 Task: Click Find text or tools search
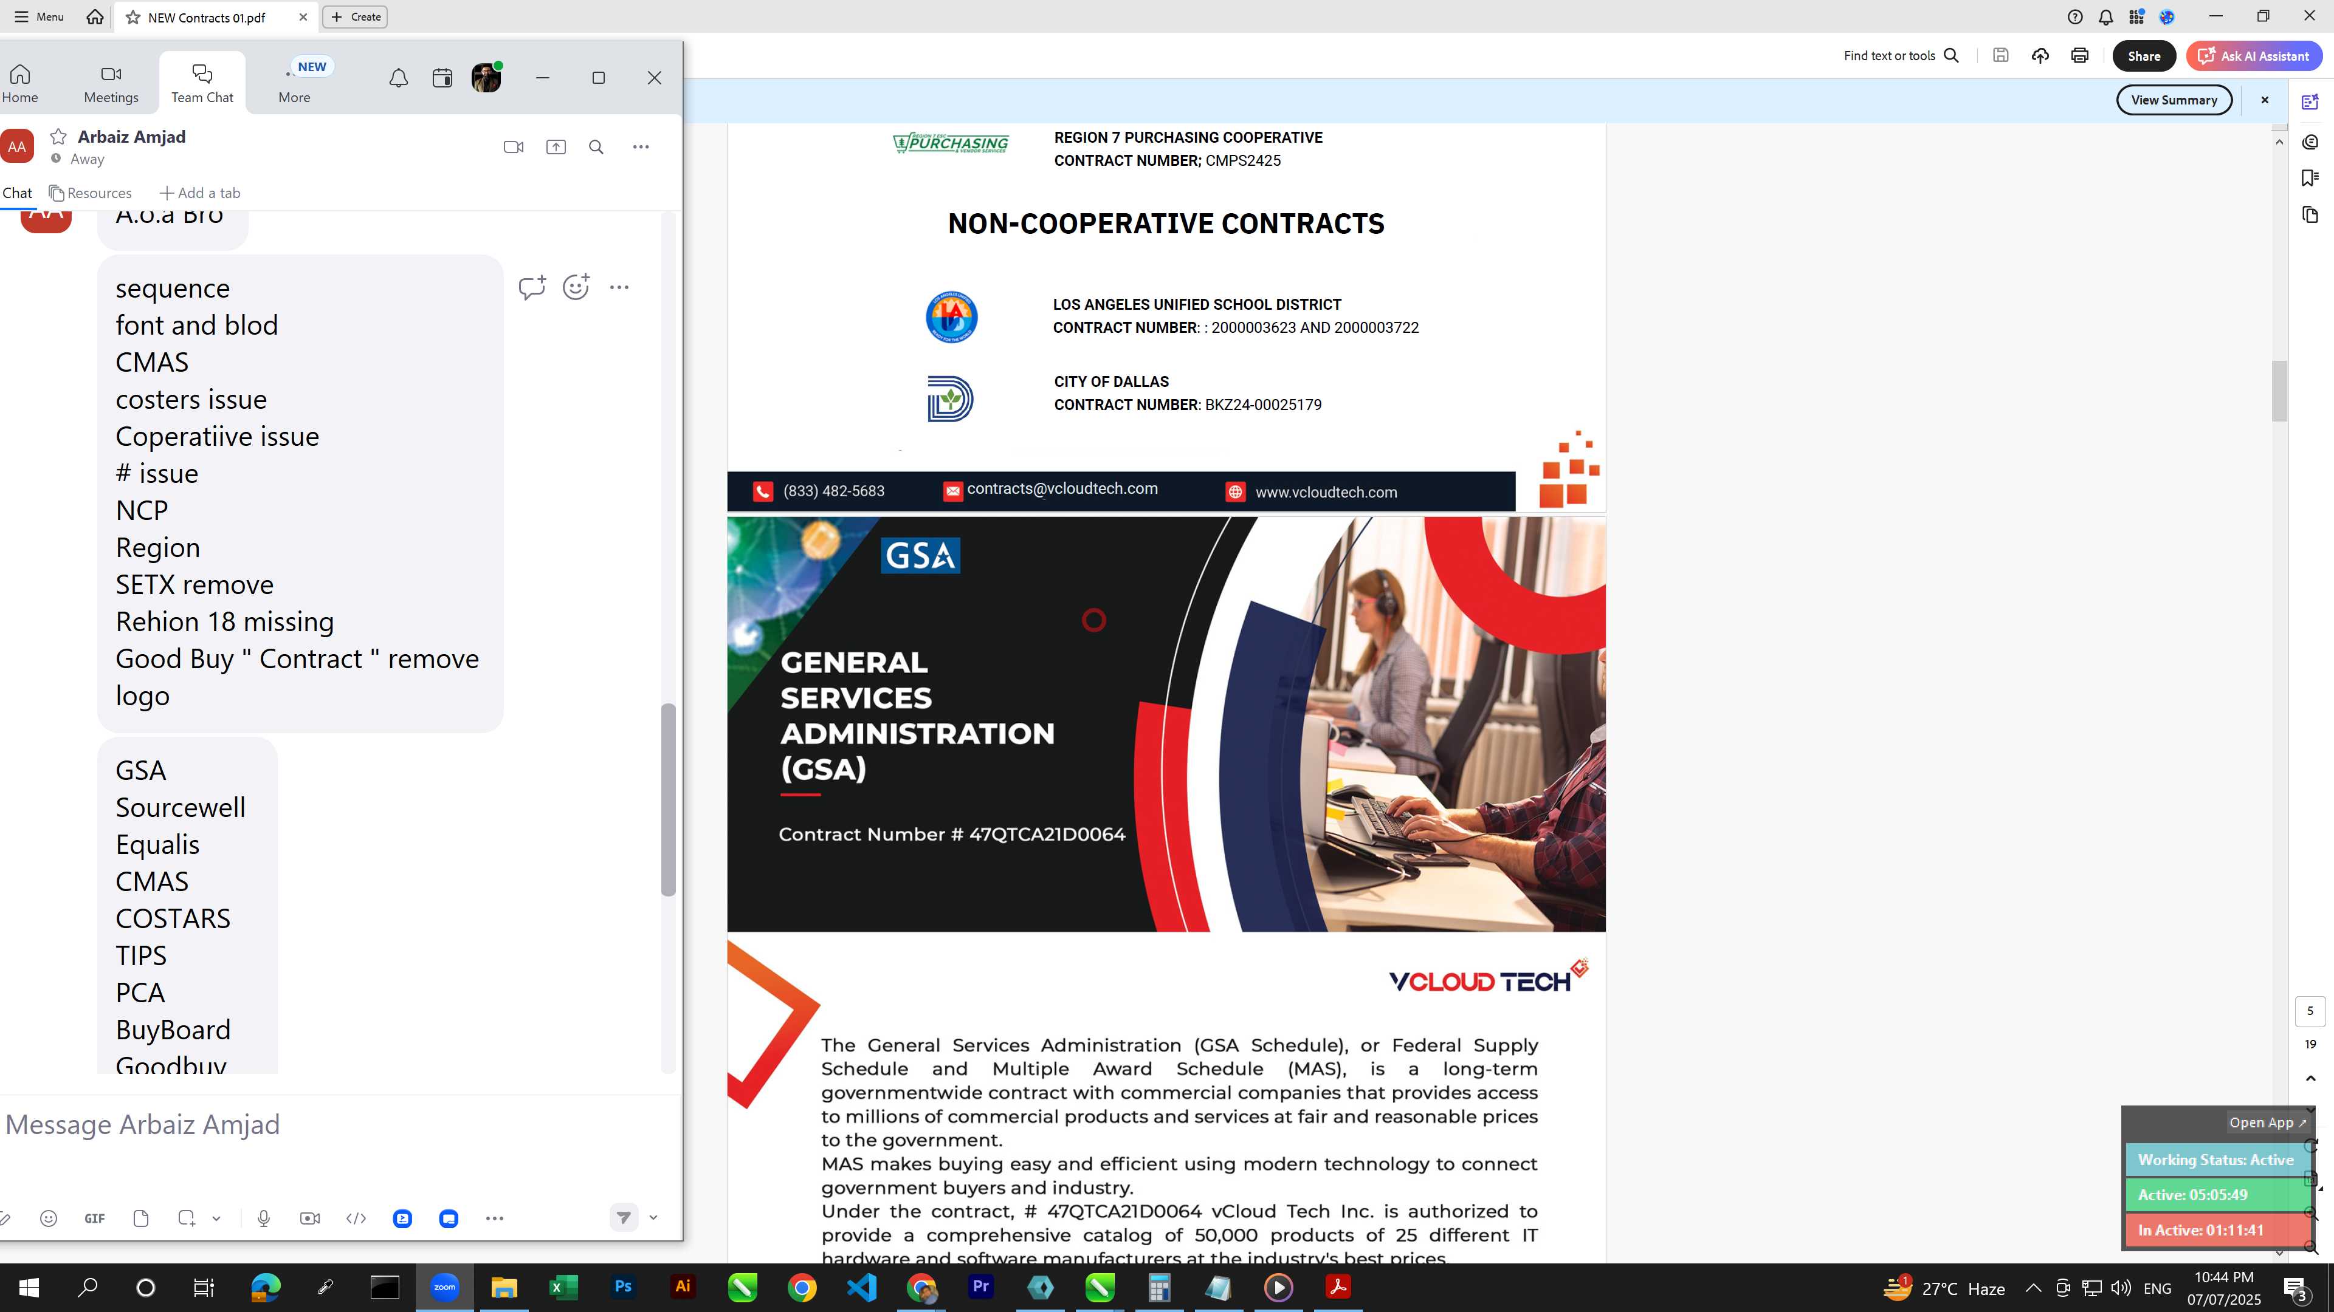click(1901, 55)
